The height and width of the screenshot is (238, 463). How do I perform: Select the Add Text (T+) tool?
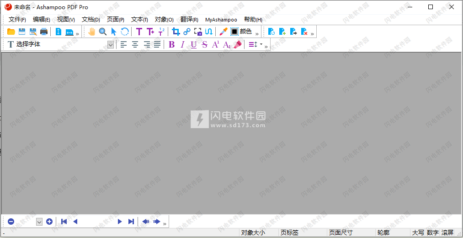pos(150,32)
